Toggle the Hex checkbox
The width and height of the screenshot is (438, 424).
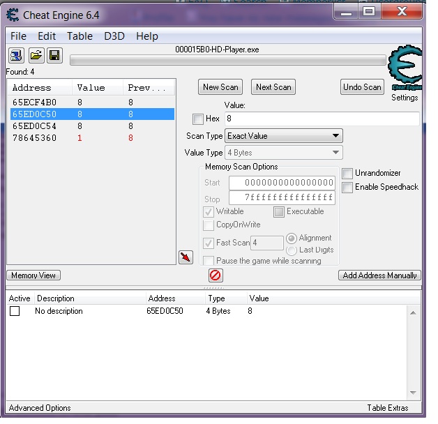point(198,119)
